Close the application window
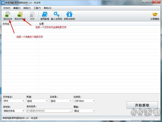Viewport: 162px width, 122px height. [x=156, y=2]
